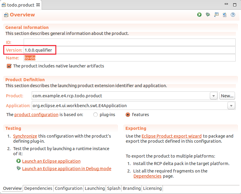Switch to the Launching tab

point(95,188)
